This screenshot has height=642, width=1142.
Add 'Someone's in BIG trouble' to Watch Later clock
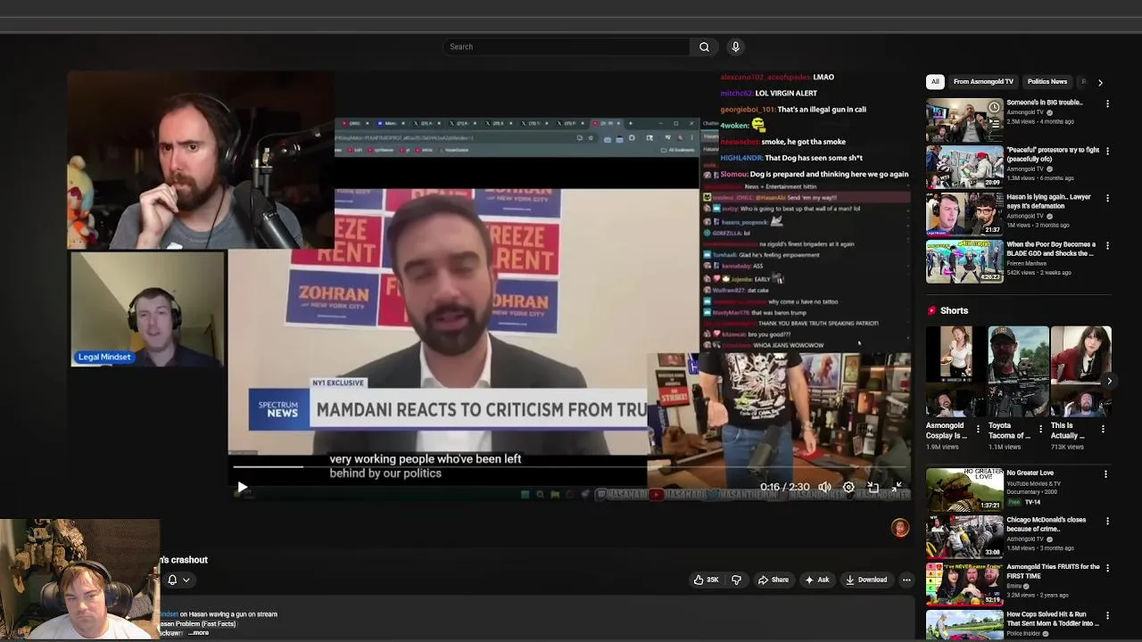coord(994,108)
